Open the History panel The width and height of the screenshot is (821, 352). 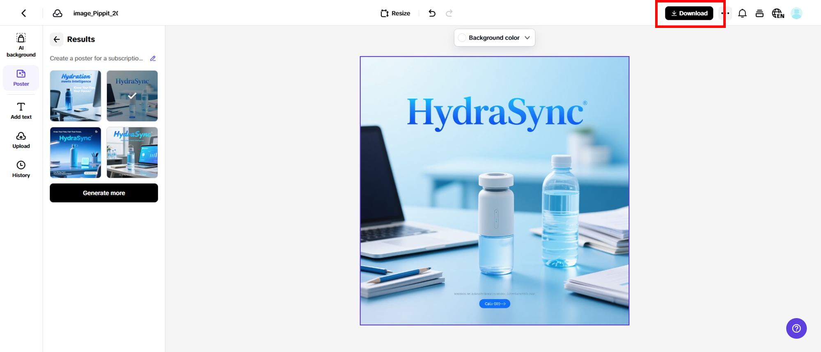[21, 169]
